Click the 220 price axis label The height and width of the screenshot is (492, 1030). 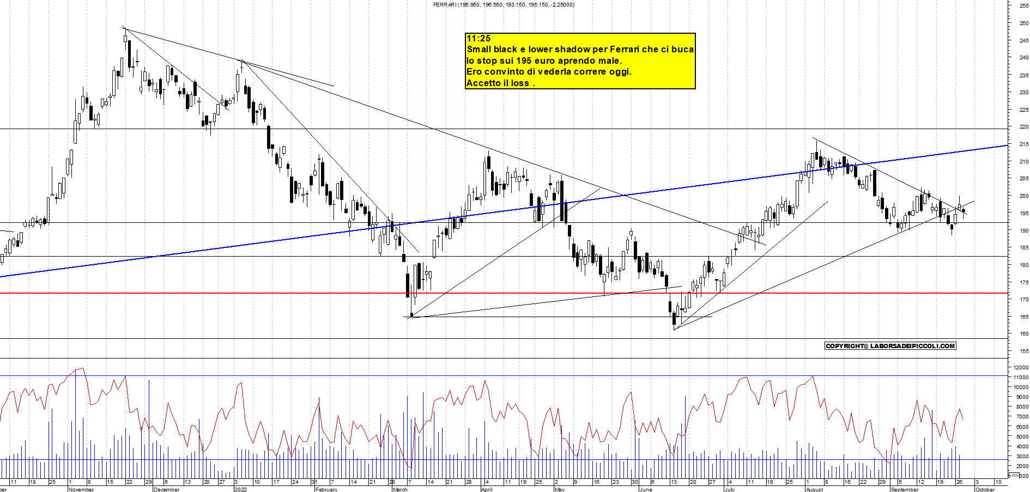[x=1024, y=126]
